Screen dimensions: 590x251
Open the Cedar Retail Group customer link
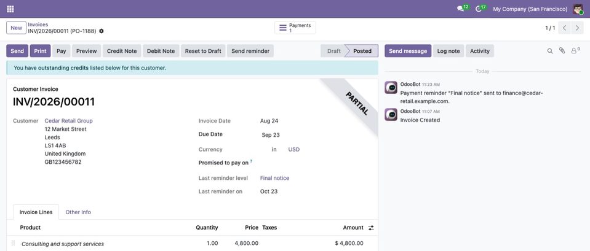[68, 121]
